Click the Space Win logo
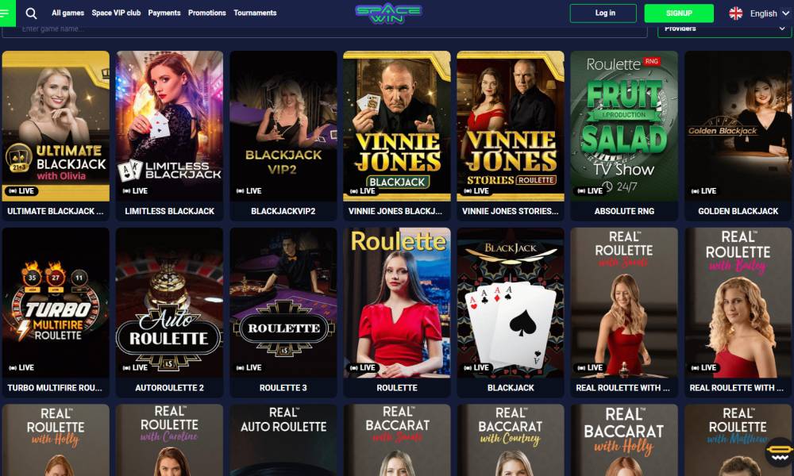 pos(388,13)
